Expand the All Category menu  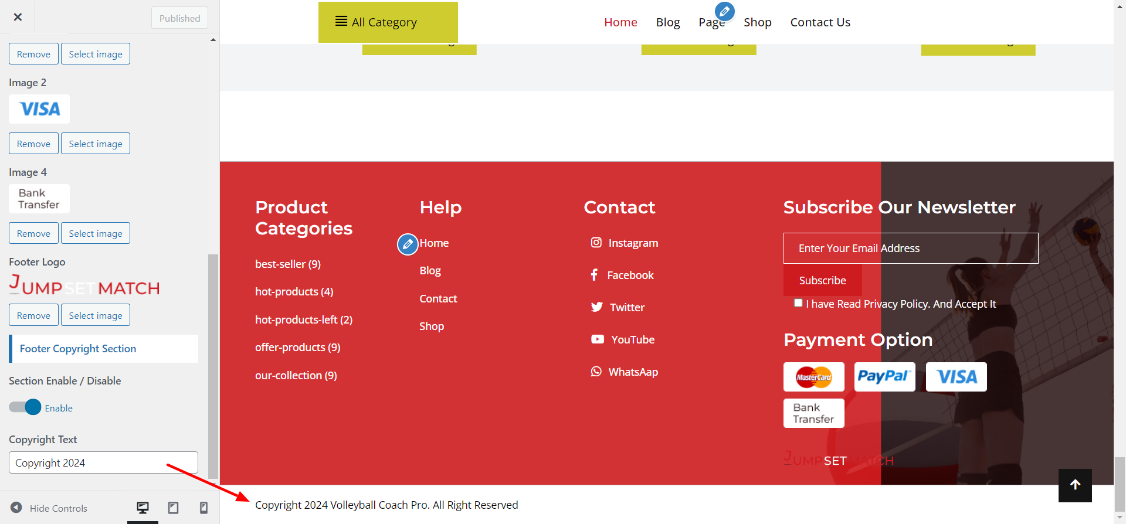(388, 22)
